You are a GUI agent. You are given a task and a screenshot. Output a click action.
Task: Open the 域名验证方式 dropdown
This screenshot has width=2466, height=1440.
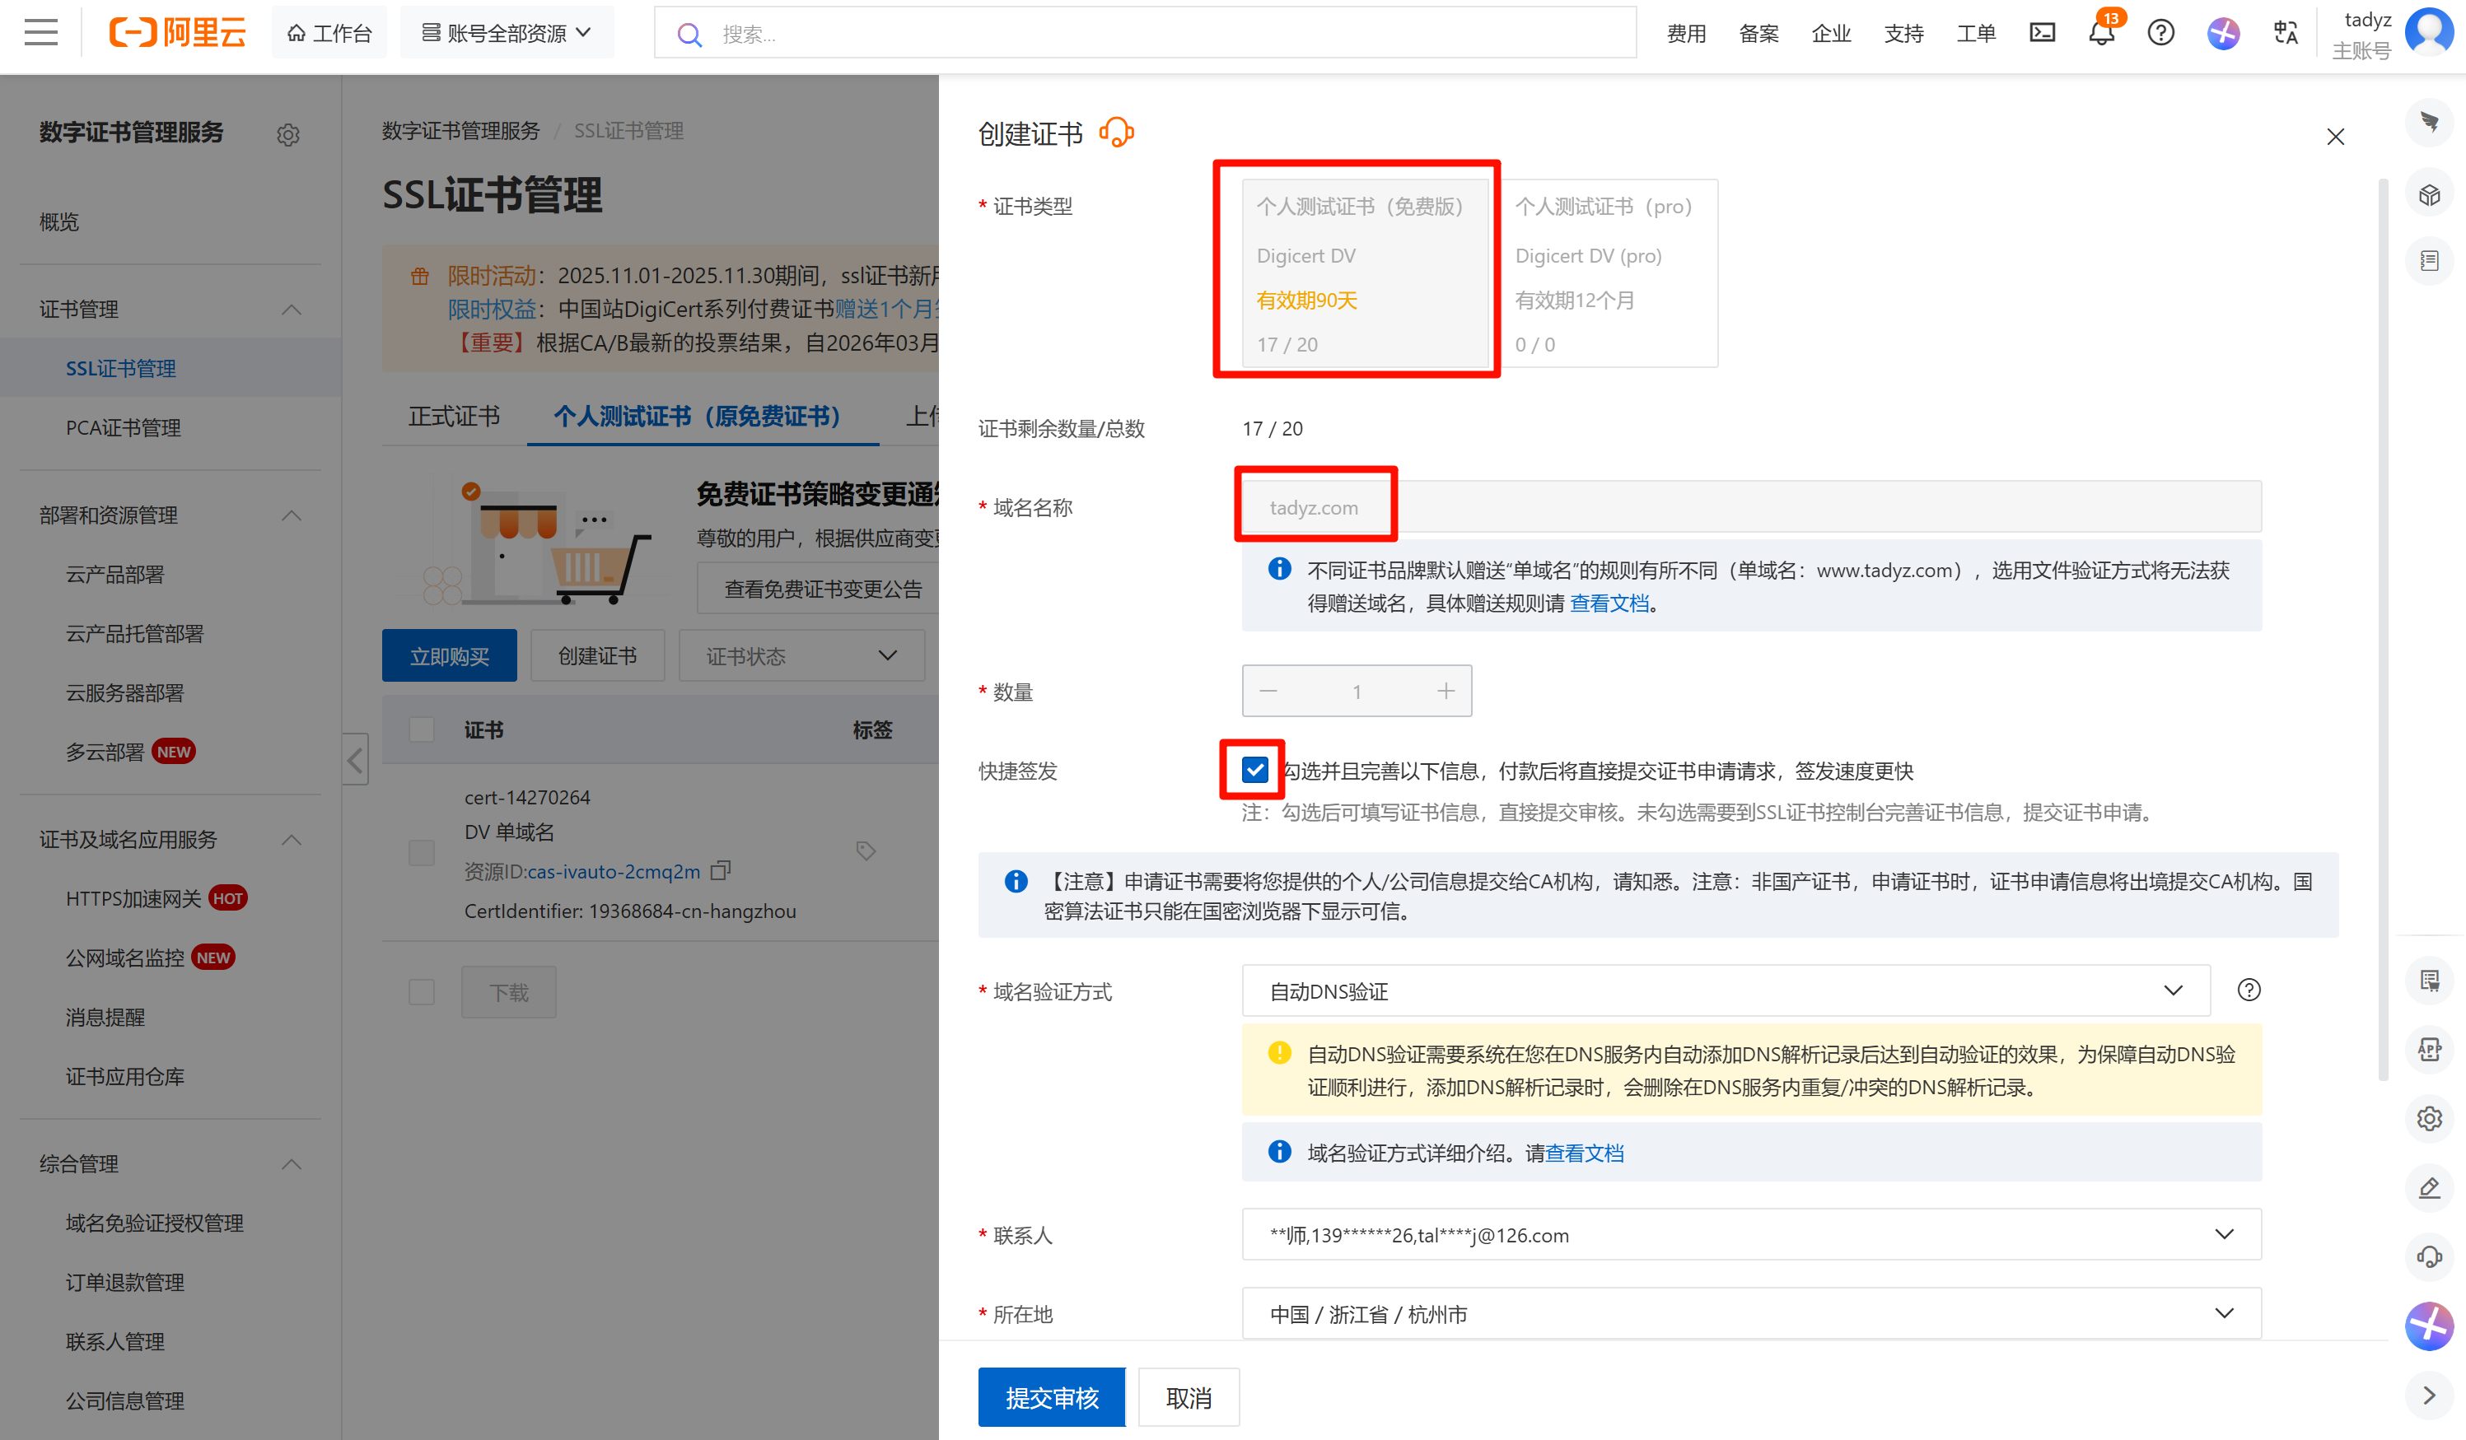coord(1726,990)
